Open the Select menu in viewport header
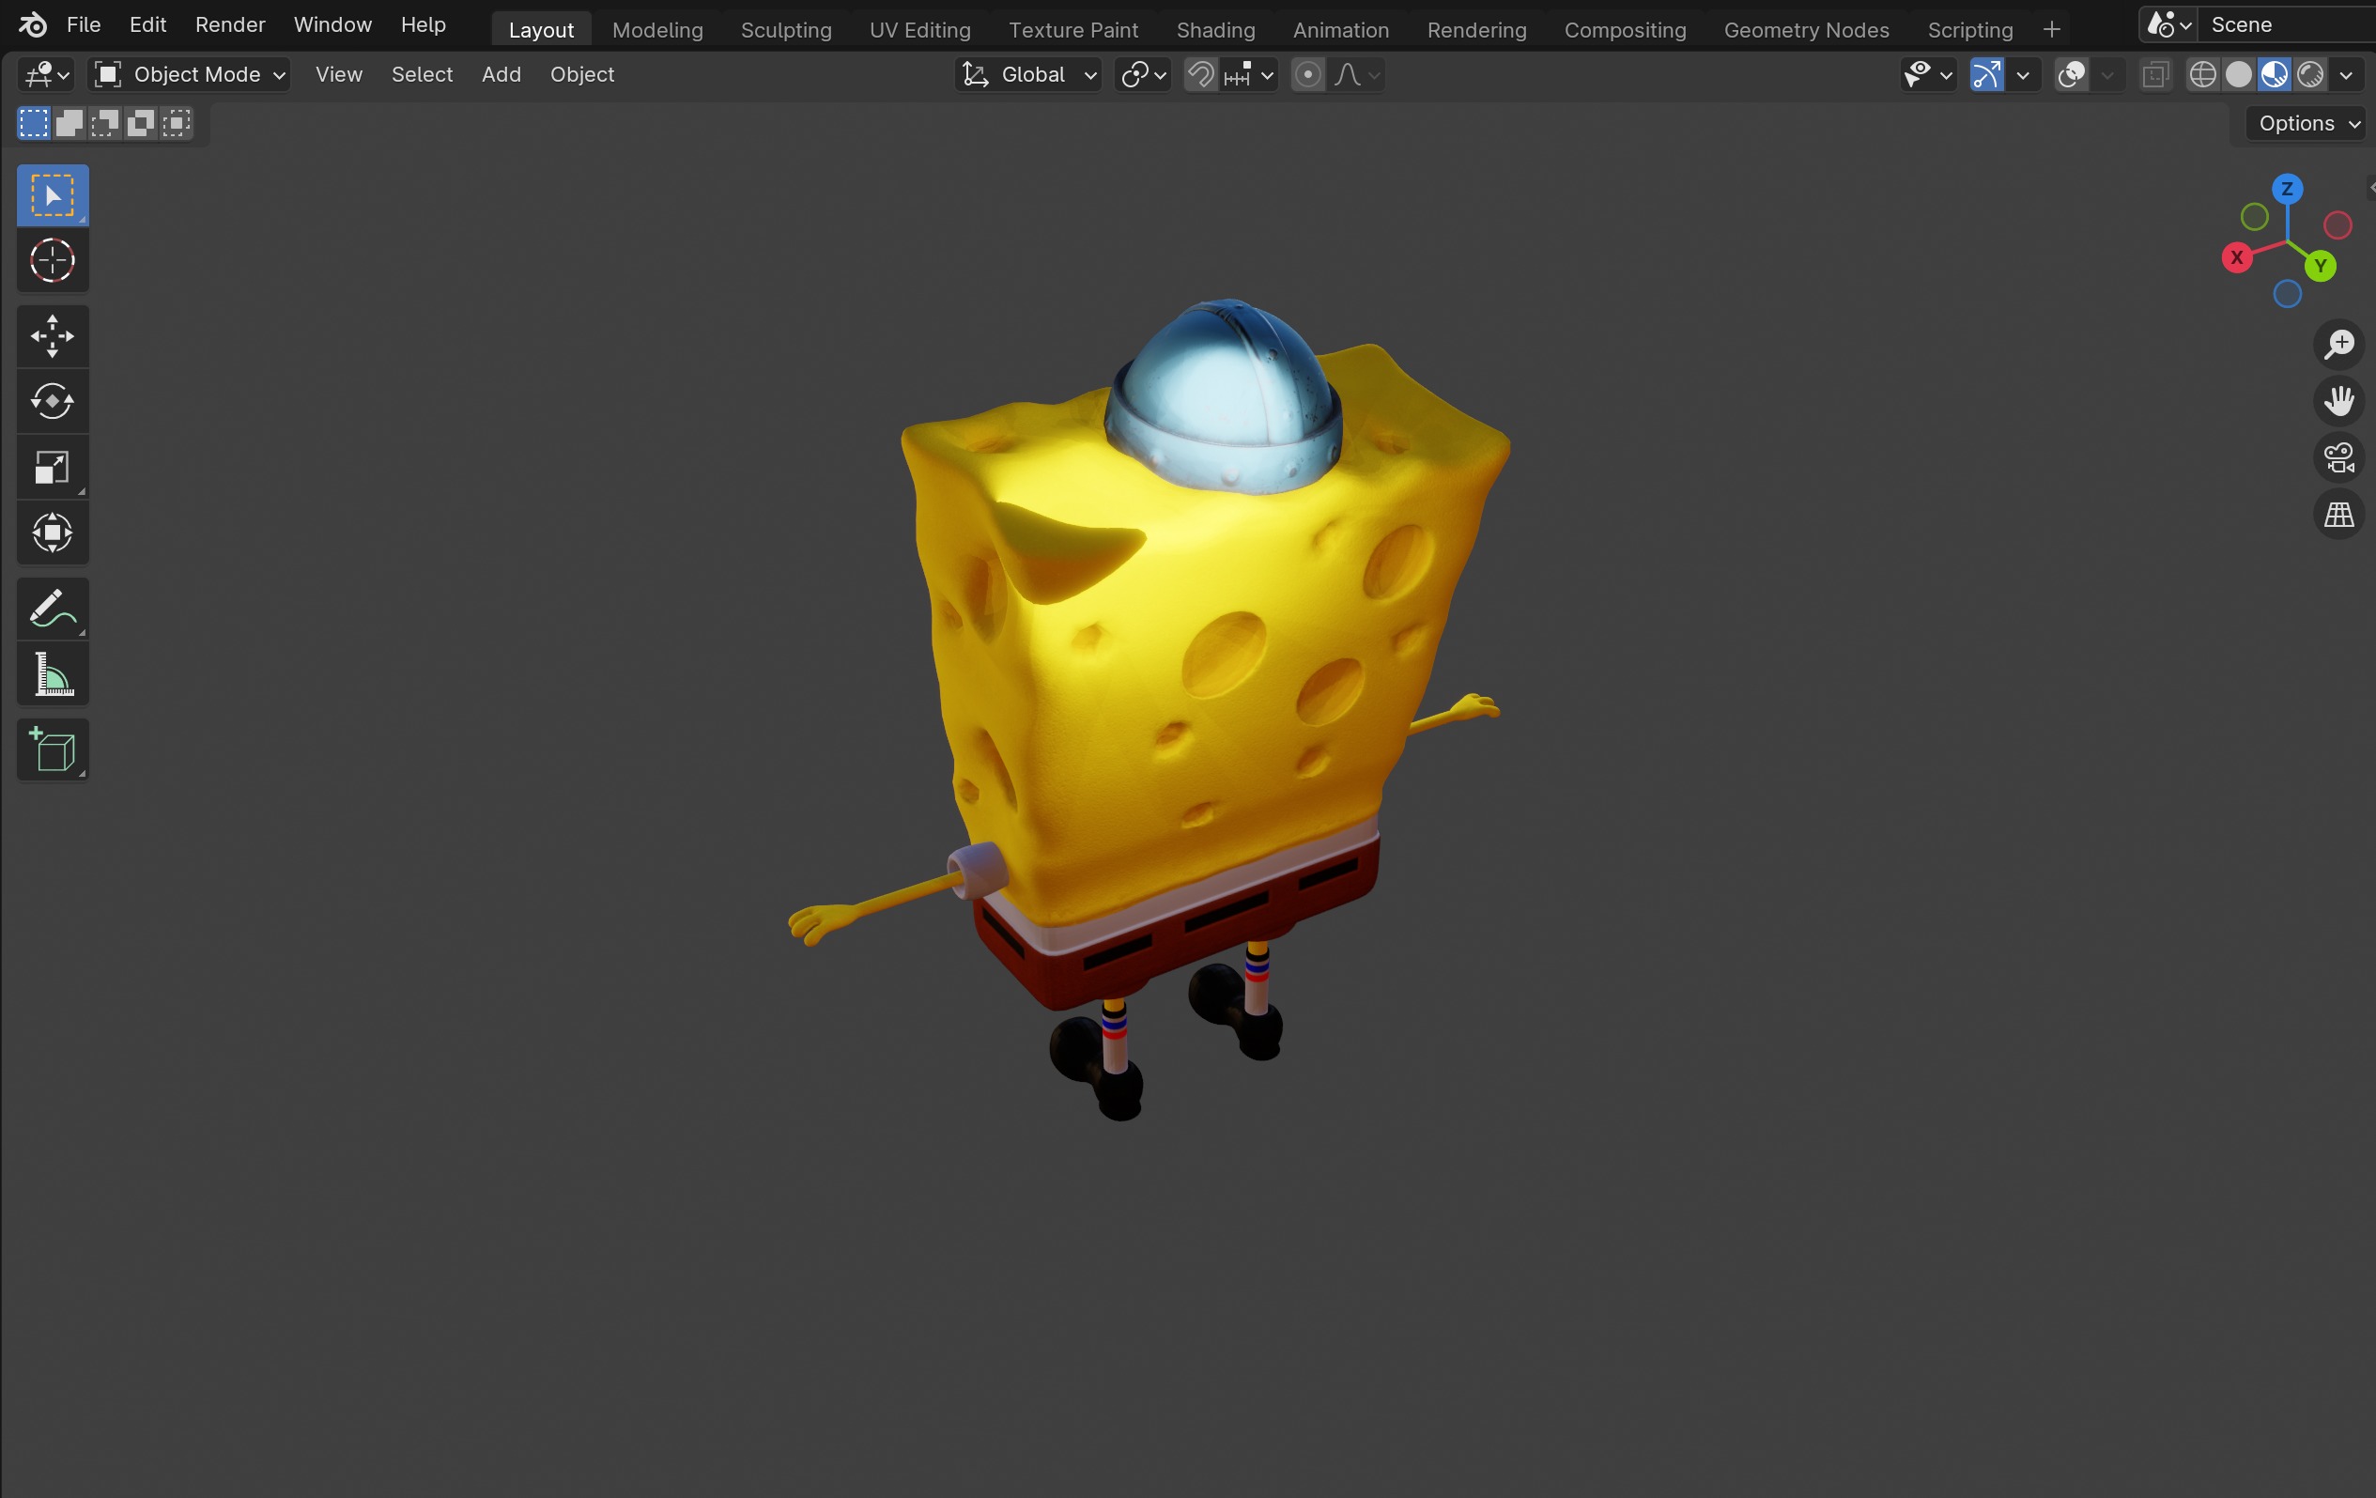This screenshot has height=1498, width=2376. coord(423,75)
